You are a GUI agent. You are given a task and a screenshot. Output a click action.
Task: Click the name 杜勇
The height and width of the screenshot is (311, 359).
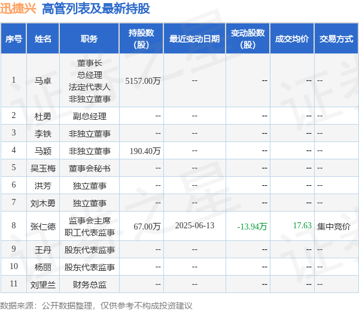[x=43, y=116]
